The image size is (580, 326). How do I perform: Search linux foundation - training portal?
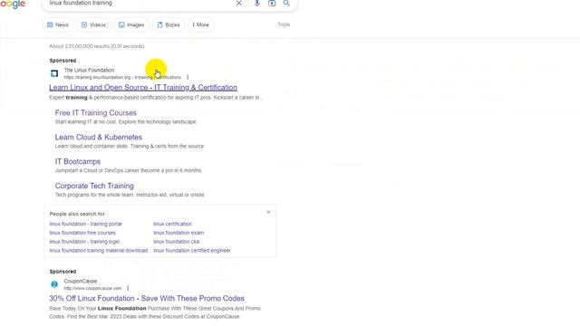click(85, 224)
